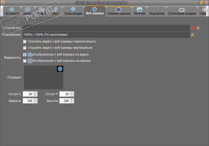Switch to the Логотип tab
Image resolution: width=209 pixels, height=146 pixels.
[x=140, y=11]
